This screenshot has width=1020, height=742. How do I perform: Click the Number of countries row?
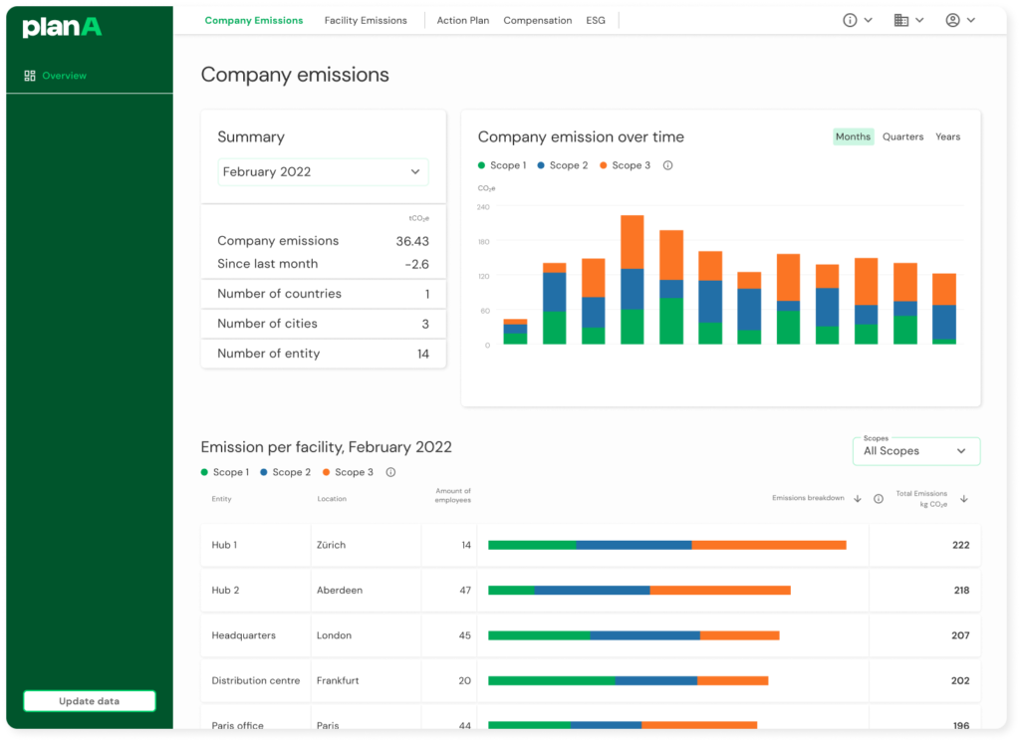(324, 294)
